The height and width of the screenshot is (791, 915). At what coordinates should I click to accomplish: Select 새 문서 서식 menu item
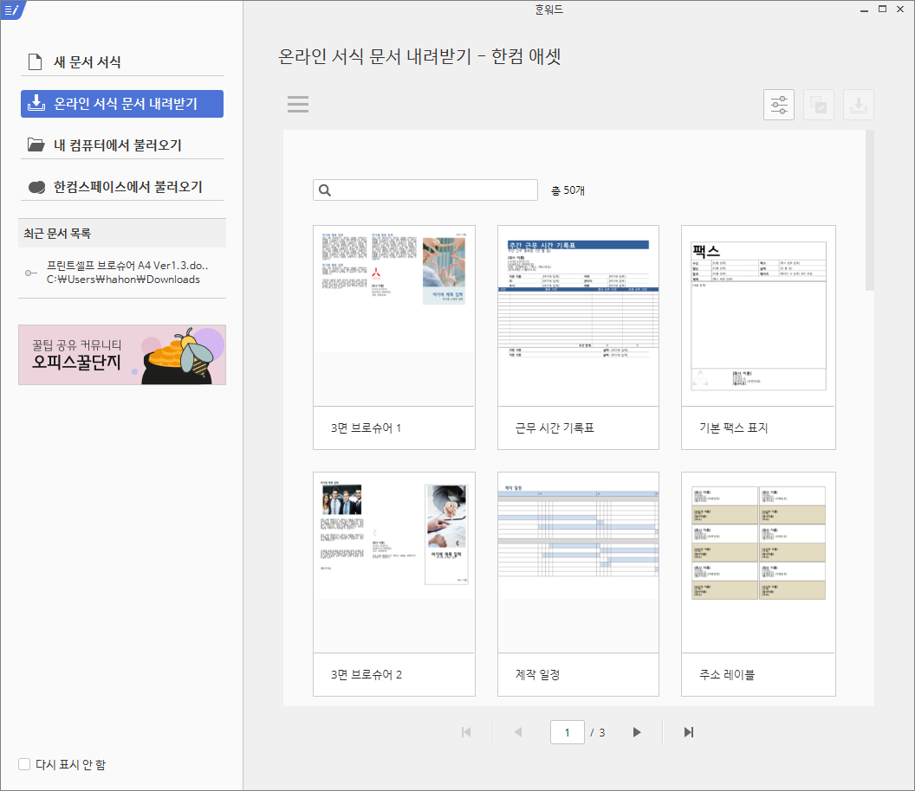(122, 61)
